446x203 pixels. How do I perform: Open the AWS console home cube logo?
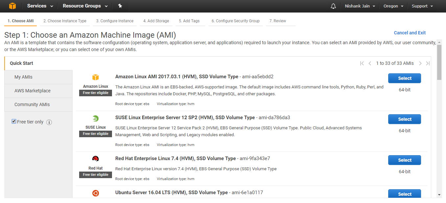(x=12, y=6)
